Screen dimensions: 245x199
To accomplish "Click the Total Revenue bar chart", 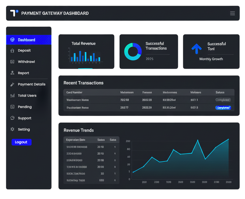I will pyautogui.click(x=85, y=56).
